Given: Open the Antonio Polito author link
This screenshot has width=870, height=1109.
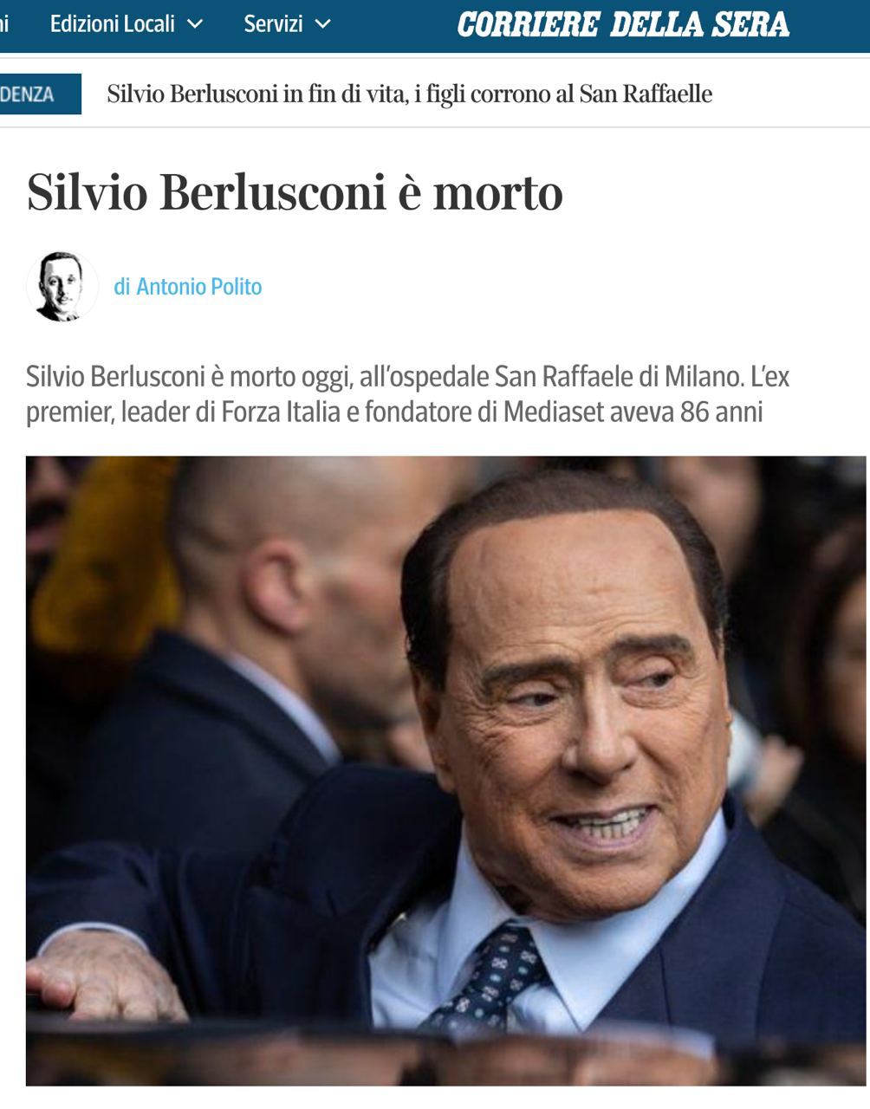Looking at the screenshot, I should pos(199,287).
